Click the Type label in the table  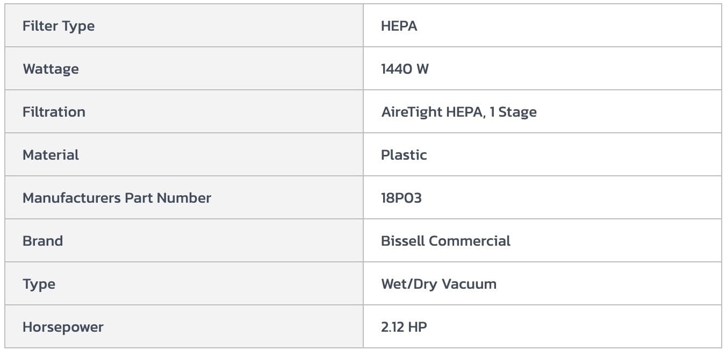click(x=39, y=284)
